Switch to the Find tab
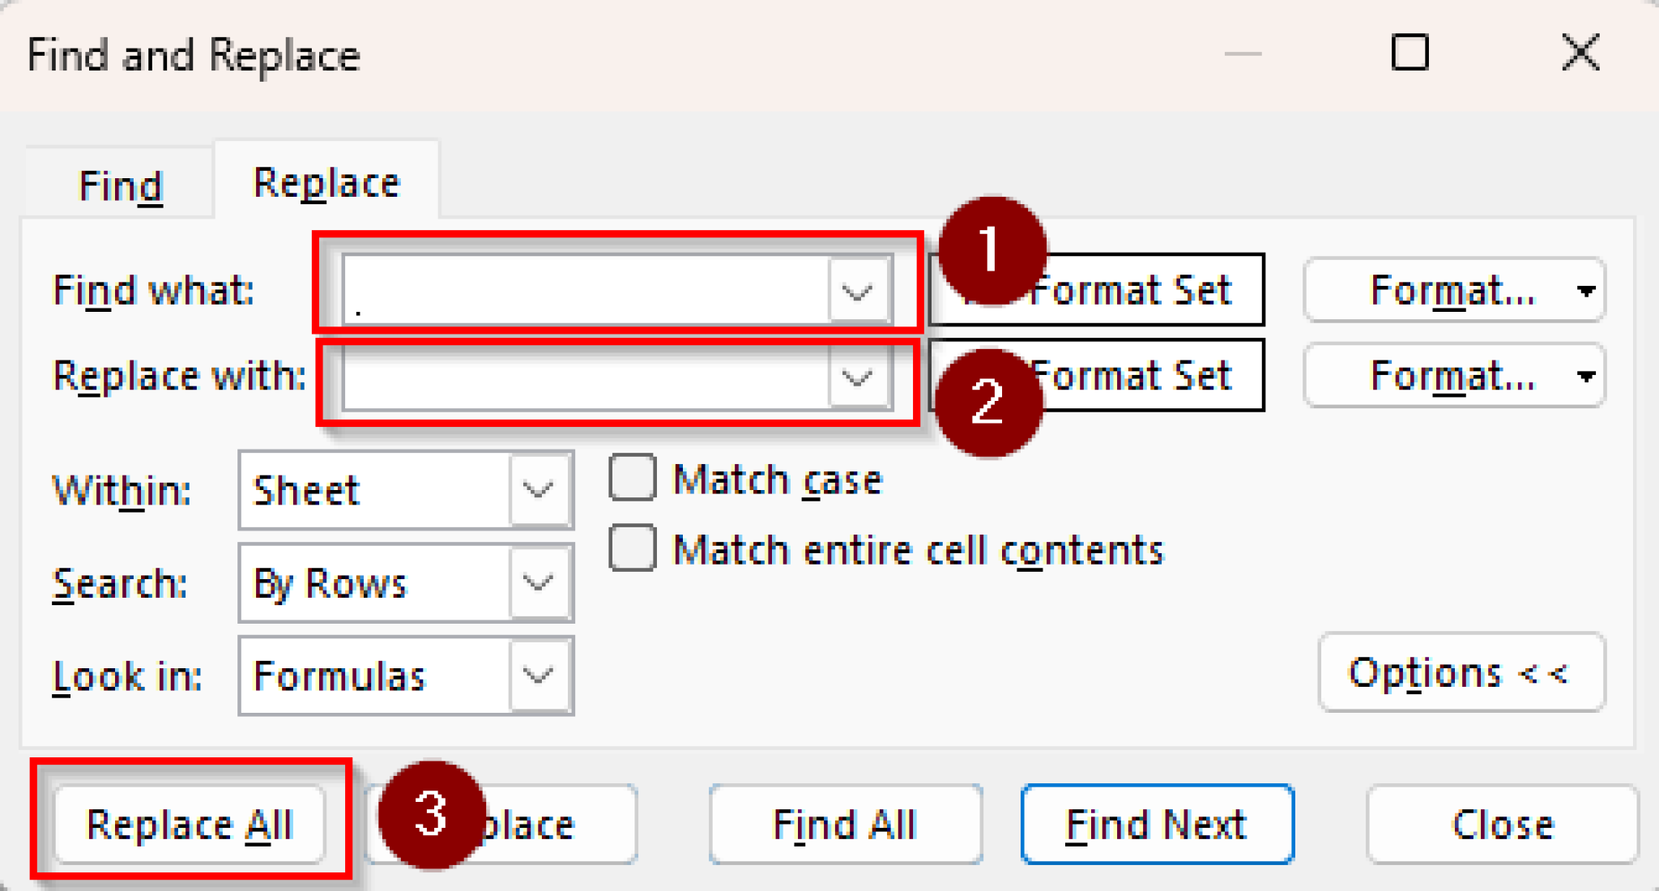 (x=121, y=185)
